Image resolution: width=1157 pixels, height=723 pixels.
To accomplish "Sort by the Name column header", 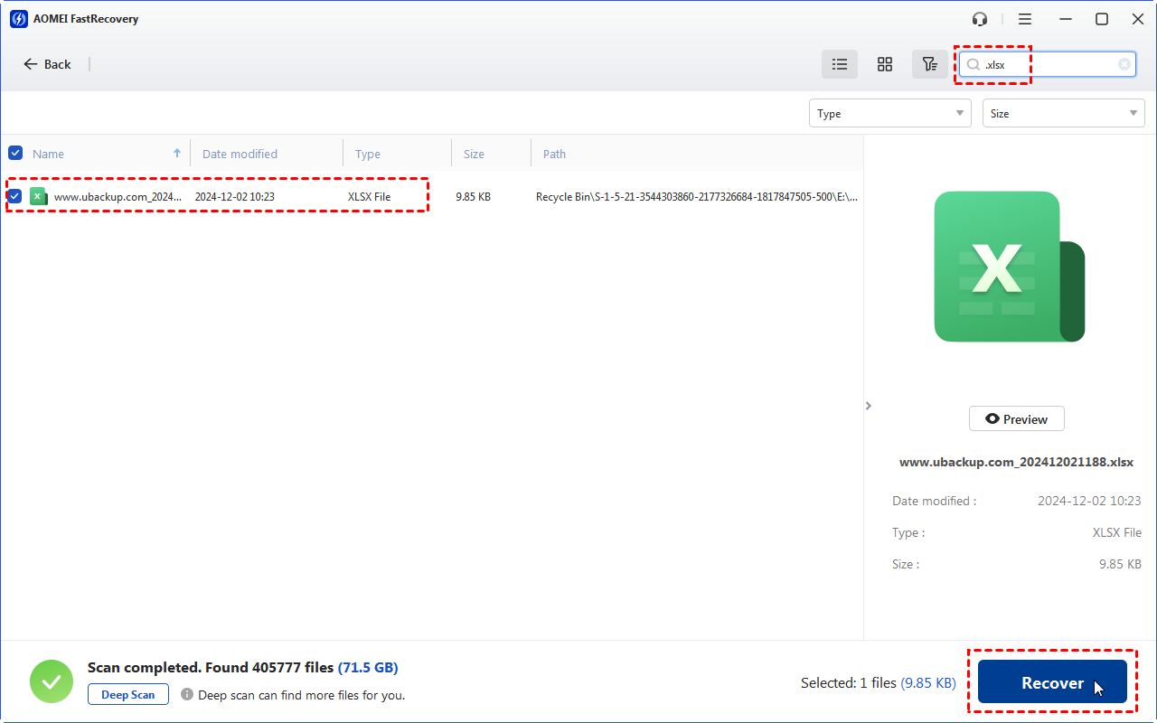I will 49,154.
